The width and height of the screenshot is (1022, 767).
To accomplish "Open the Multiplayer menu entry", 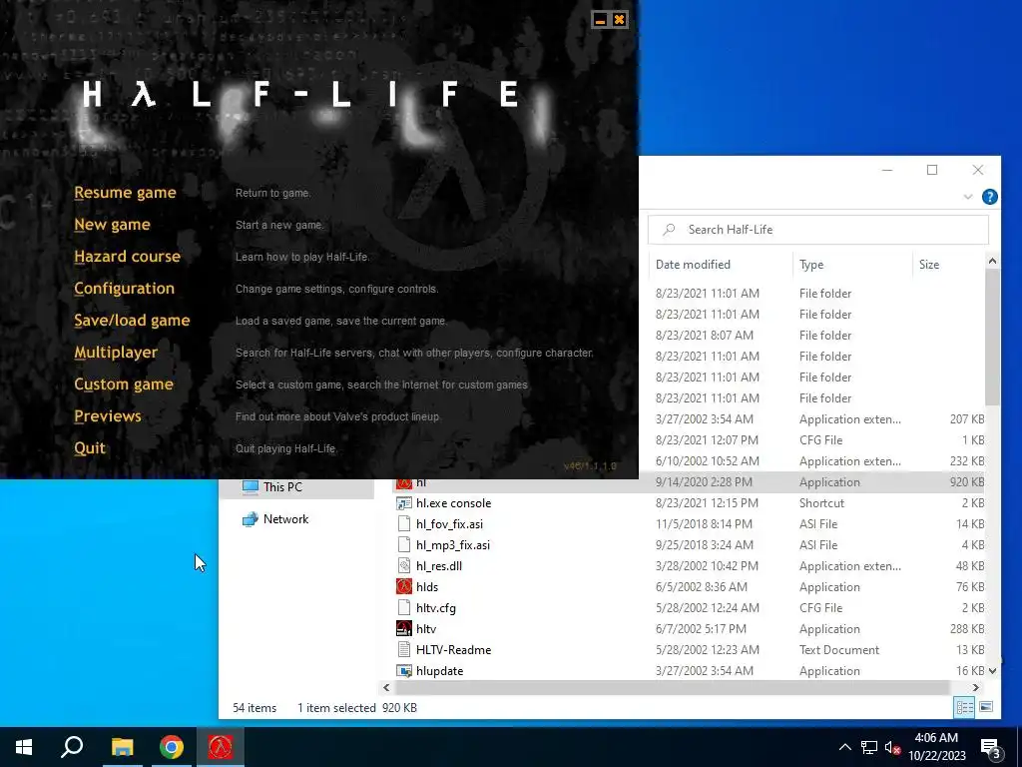I will click(116, 353).
